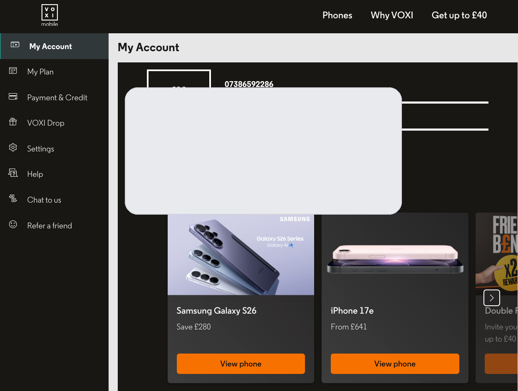Image resolution: width=518 pixels, height=391 pixels.
Task: Click the phone number 07386592286
Action: click(x=249, y=84)
